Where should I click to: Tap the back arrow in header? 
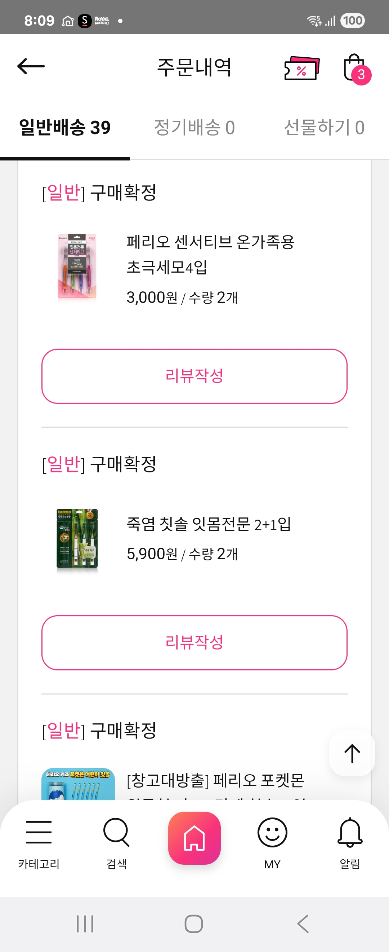tap(31, 66)
